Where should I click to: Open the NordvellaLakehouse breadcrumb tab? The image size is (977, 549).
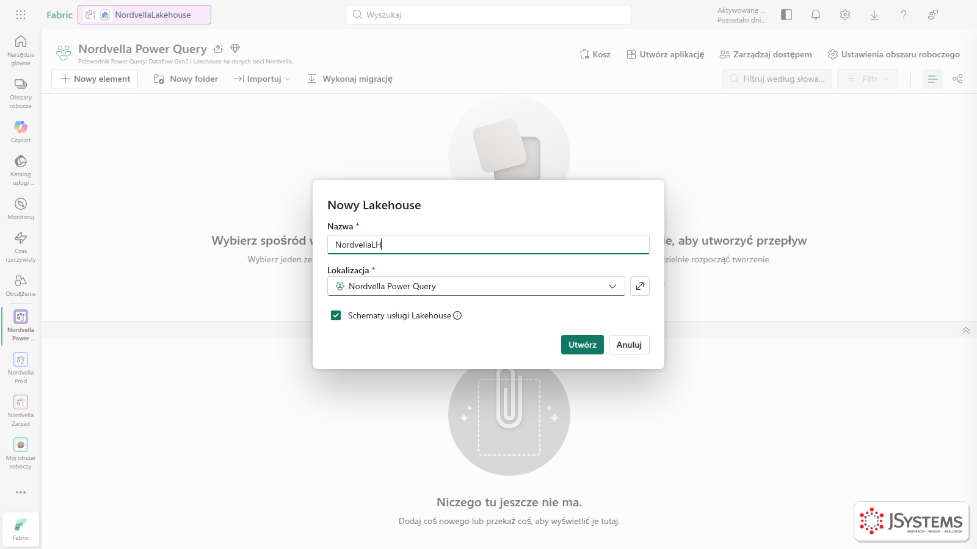tap(145, 15)
